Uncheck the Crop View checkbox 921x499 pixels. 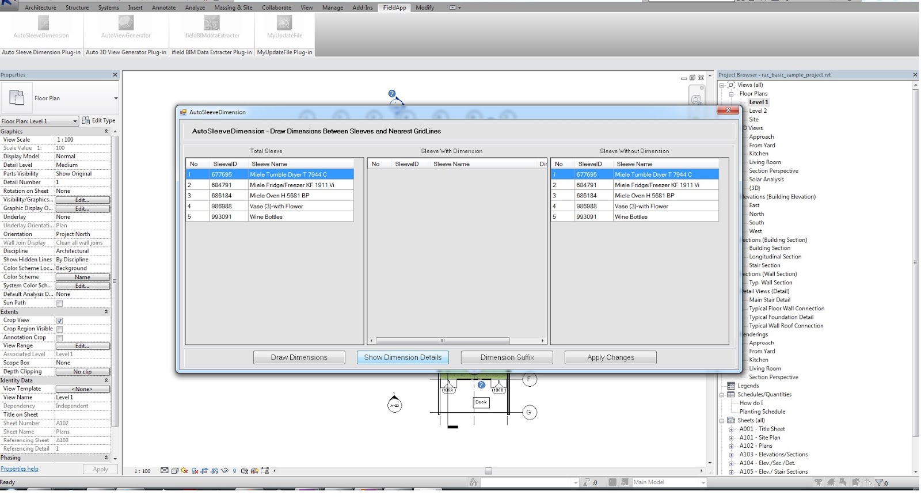point(59,321)
